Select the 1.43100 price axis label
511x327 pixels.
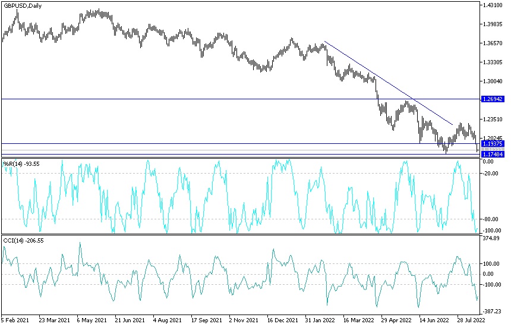point(493,5)
